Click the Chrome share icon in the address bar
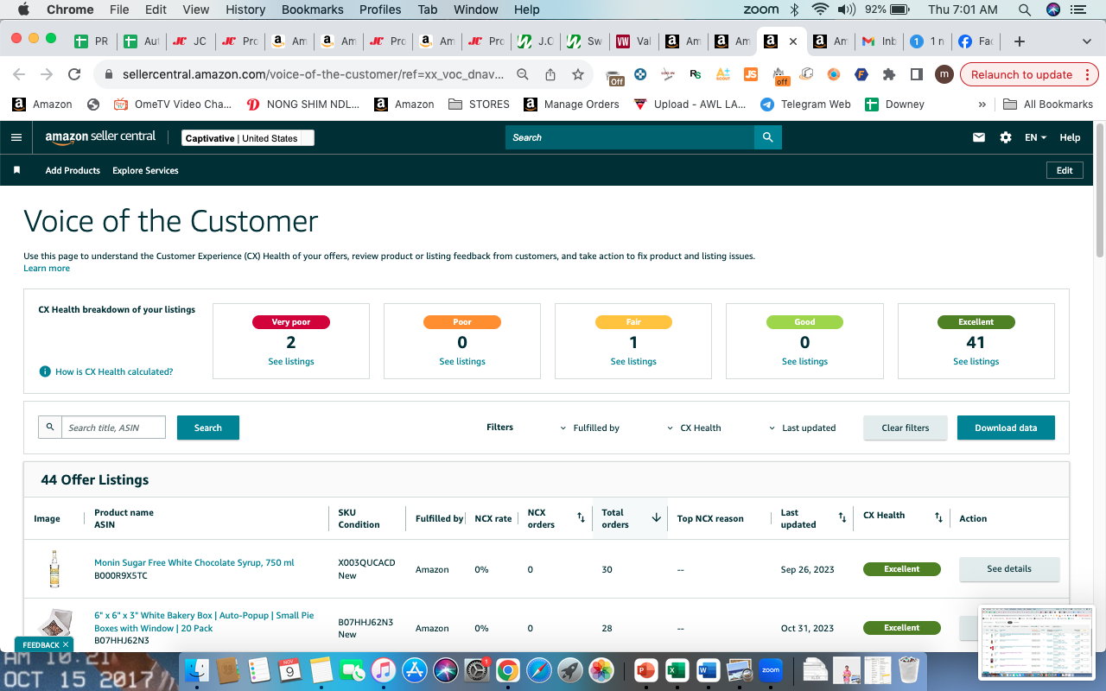The height and width of the screenshot is (691, 1106). 550,74
